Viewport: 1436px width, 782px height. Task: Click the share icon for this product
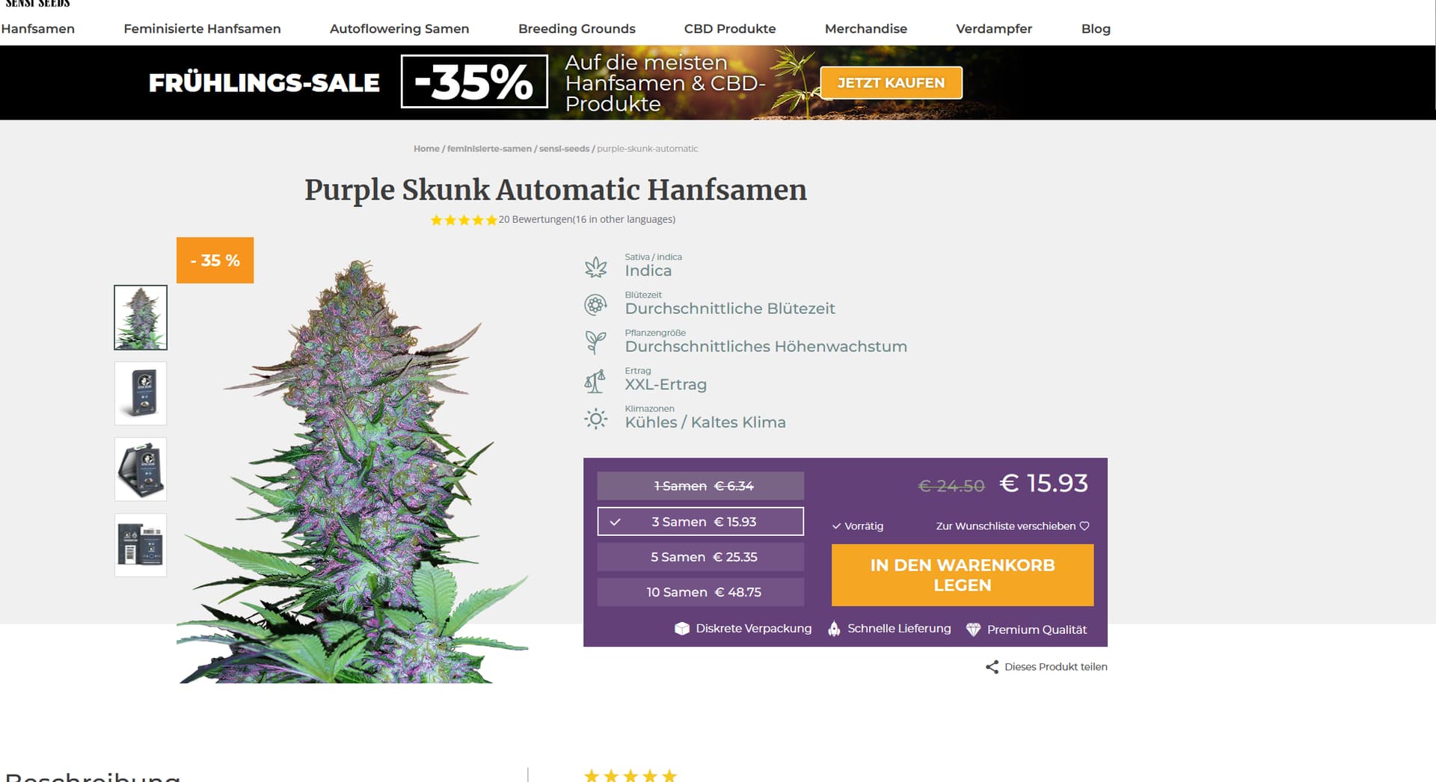992,667
